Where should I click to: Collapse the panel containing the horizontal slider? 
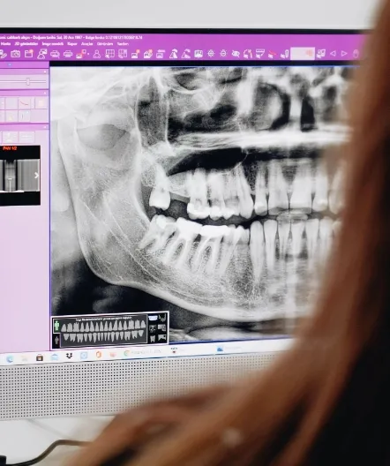45,71
